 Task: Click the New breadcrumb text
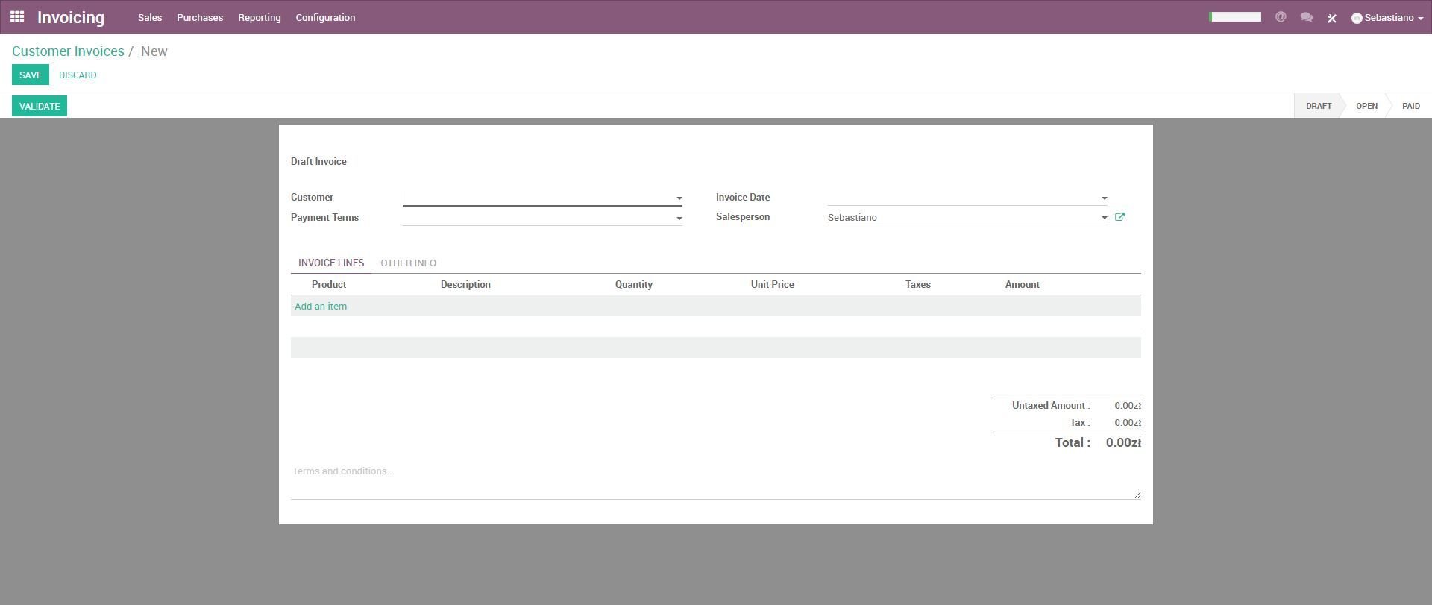click(154, 51)
